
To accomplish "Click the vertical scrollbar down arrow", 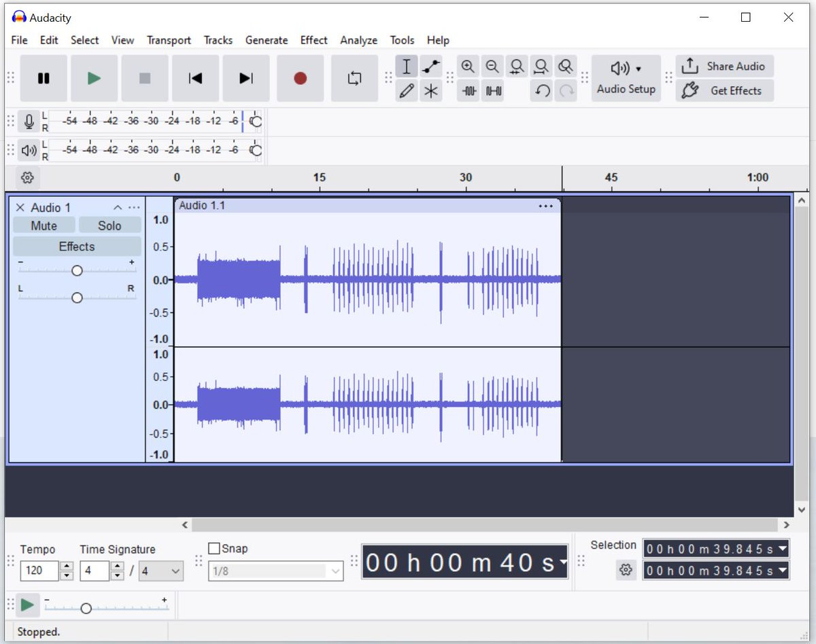I will (x=801, y=509).
